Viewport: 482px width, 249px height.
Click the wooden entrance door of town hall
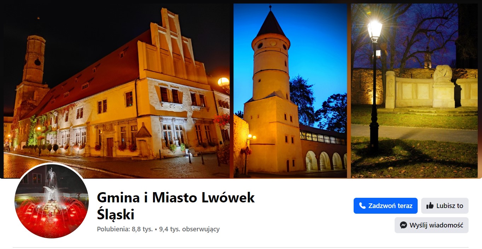click(110, 147)
